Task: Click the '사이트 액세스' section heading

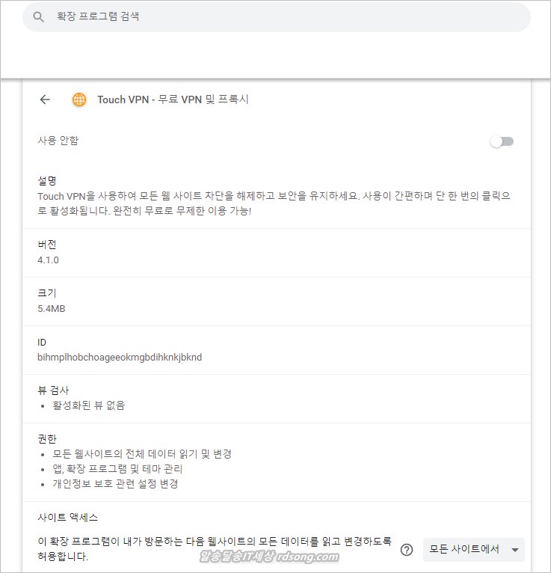Action: click(x=67, y=517)
